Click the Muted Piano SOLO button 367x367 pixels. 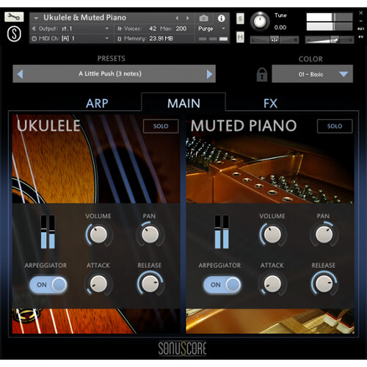click(x=335, y=126)
